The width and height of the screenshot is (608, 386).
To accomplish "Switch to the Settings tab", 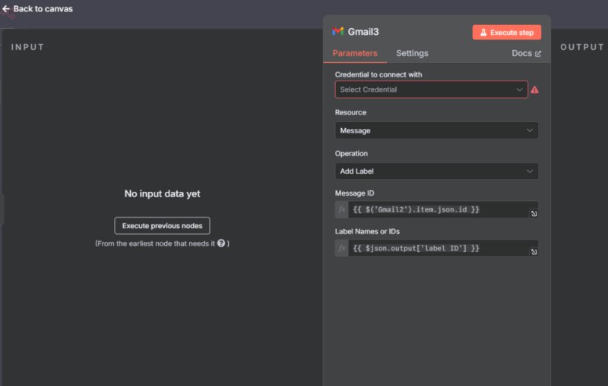I will 412,53.
